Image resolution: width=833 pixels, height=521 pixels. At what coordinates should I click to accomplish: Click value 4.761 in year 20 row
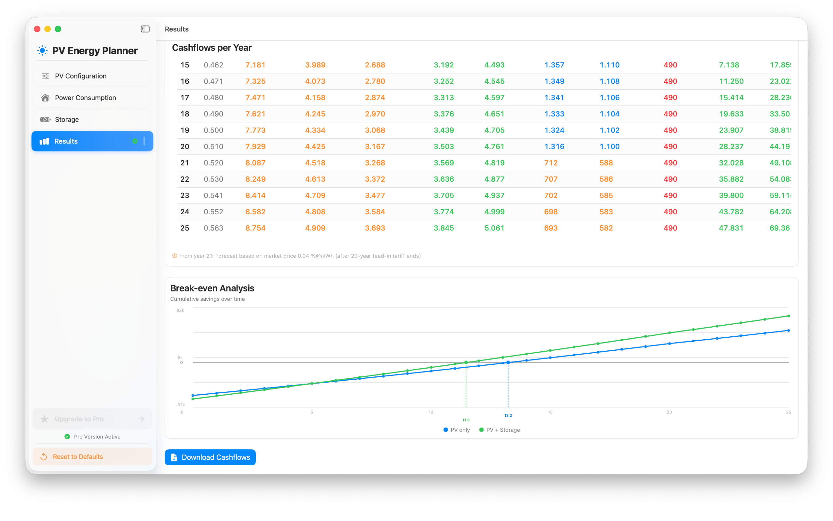495,147
